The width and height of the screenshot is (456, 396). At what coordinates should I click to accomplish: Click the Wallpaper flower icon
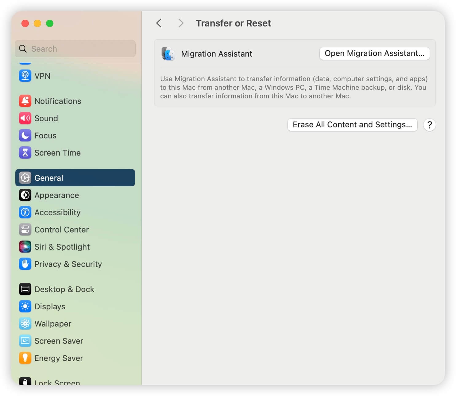(25, 323)
